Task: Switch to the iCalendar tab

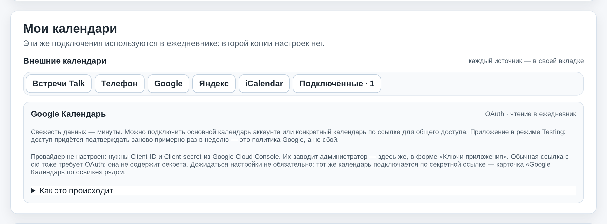Action: [x=264, y=84]
